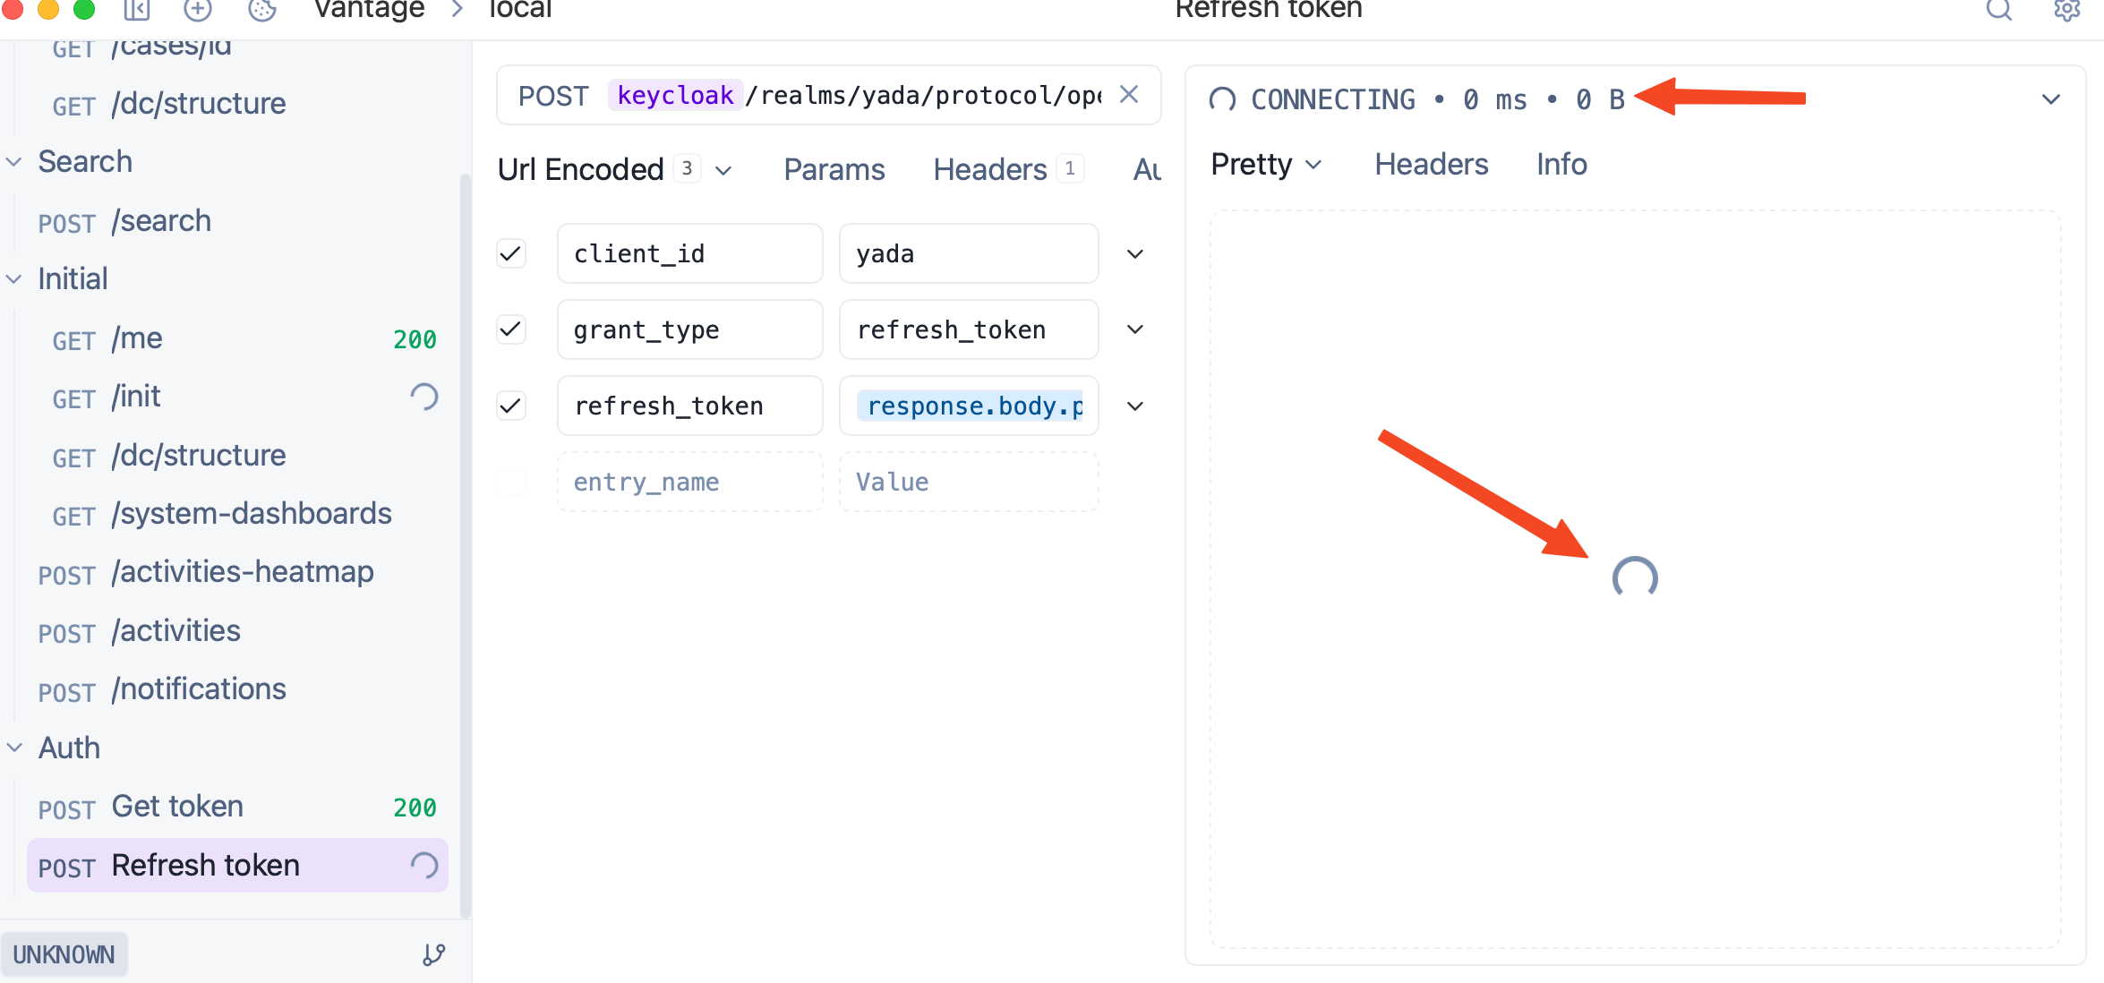The image size is (2104, 983).
Task: Click the git branch icon in sidebar footer
Action: click(434, 954)
